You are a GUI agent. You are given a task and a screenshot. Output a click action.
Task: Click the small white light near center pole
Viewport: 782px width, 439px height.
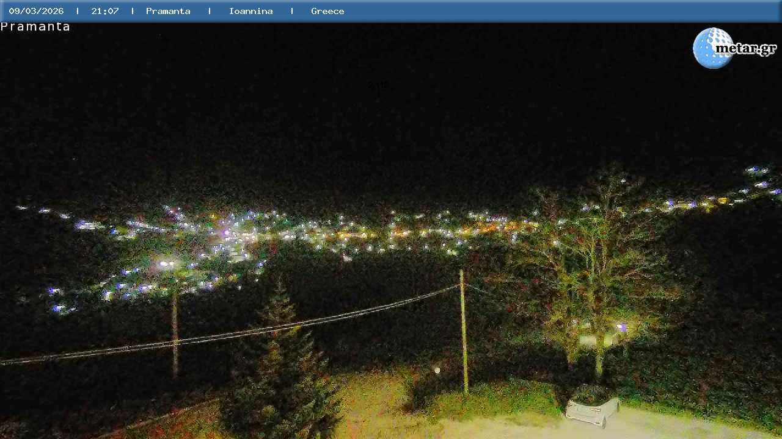pyautogui.click(x=437, y=370)
